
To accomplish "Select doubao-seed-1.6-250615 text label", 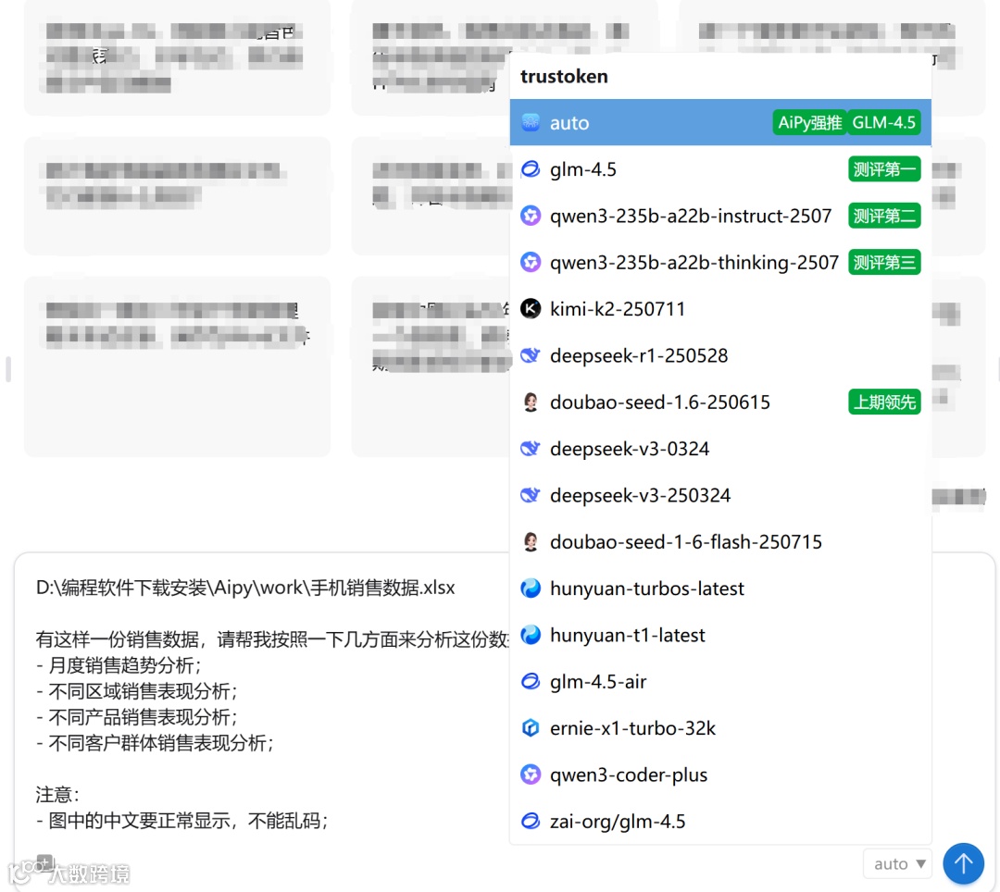I will (659, 402).
